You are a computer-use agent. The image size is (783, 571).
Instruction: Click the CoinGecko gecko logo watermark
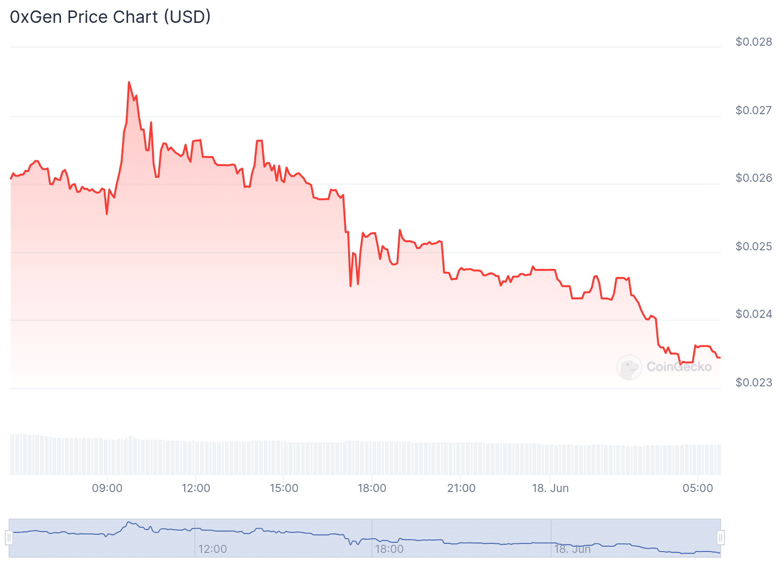point(629,367)
